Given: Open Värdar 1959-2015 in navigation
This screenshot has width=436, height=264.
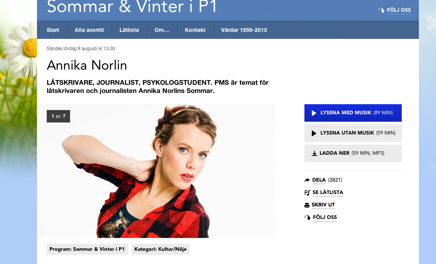Looking at the screenshot, I should pos(244,30).
